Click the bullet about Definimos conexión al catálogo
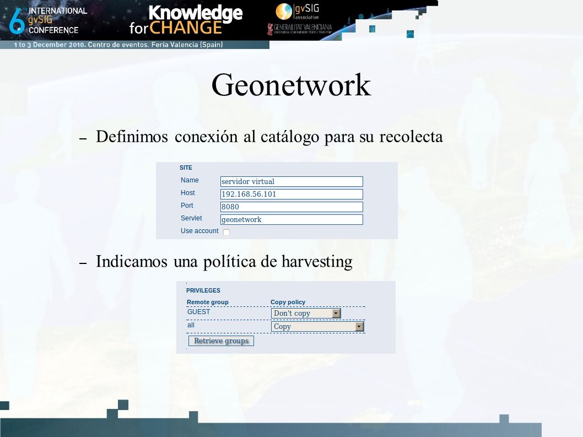This screenshot has height=437, width=583. point(269,137)
